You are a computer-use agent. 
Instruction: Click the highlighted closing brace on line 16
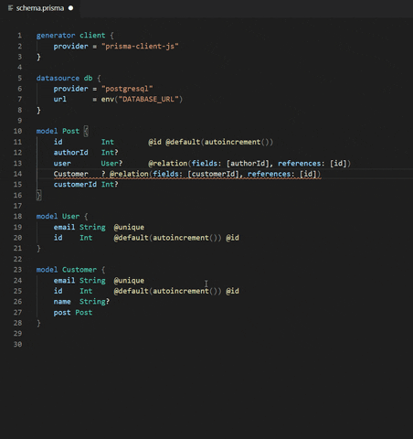coord(38,195)
